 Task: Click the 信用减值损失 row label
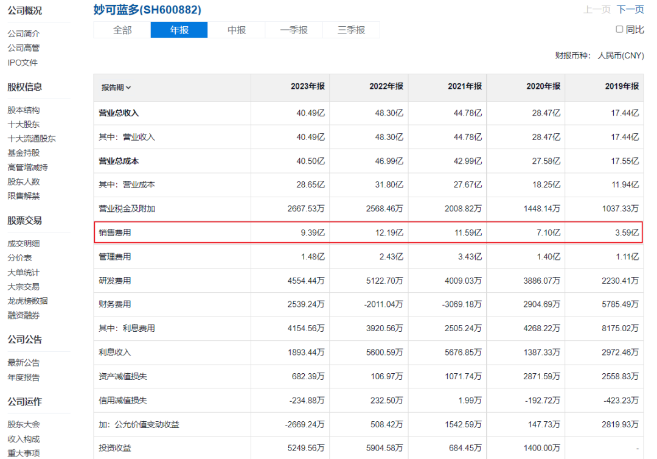(x=123, y=401)
